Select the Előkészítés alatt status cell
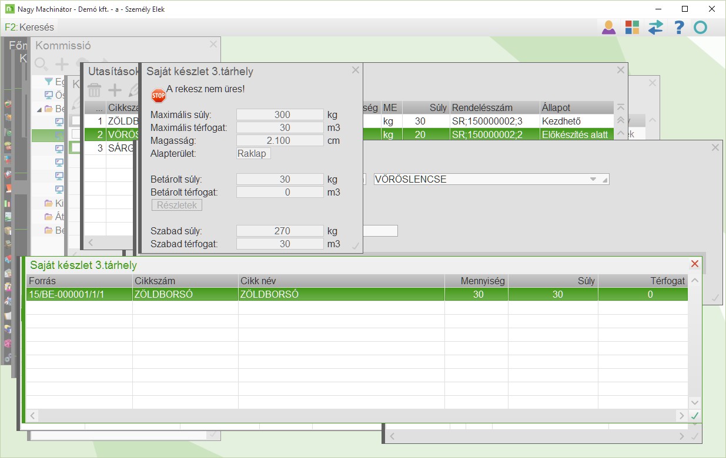726x458 pixels. click(x=577, y=134)
